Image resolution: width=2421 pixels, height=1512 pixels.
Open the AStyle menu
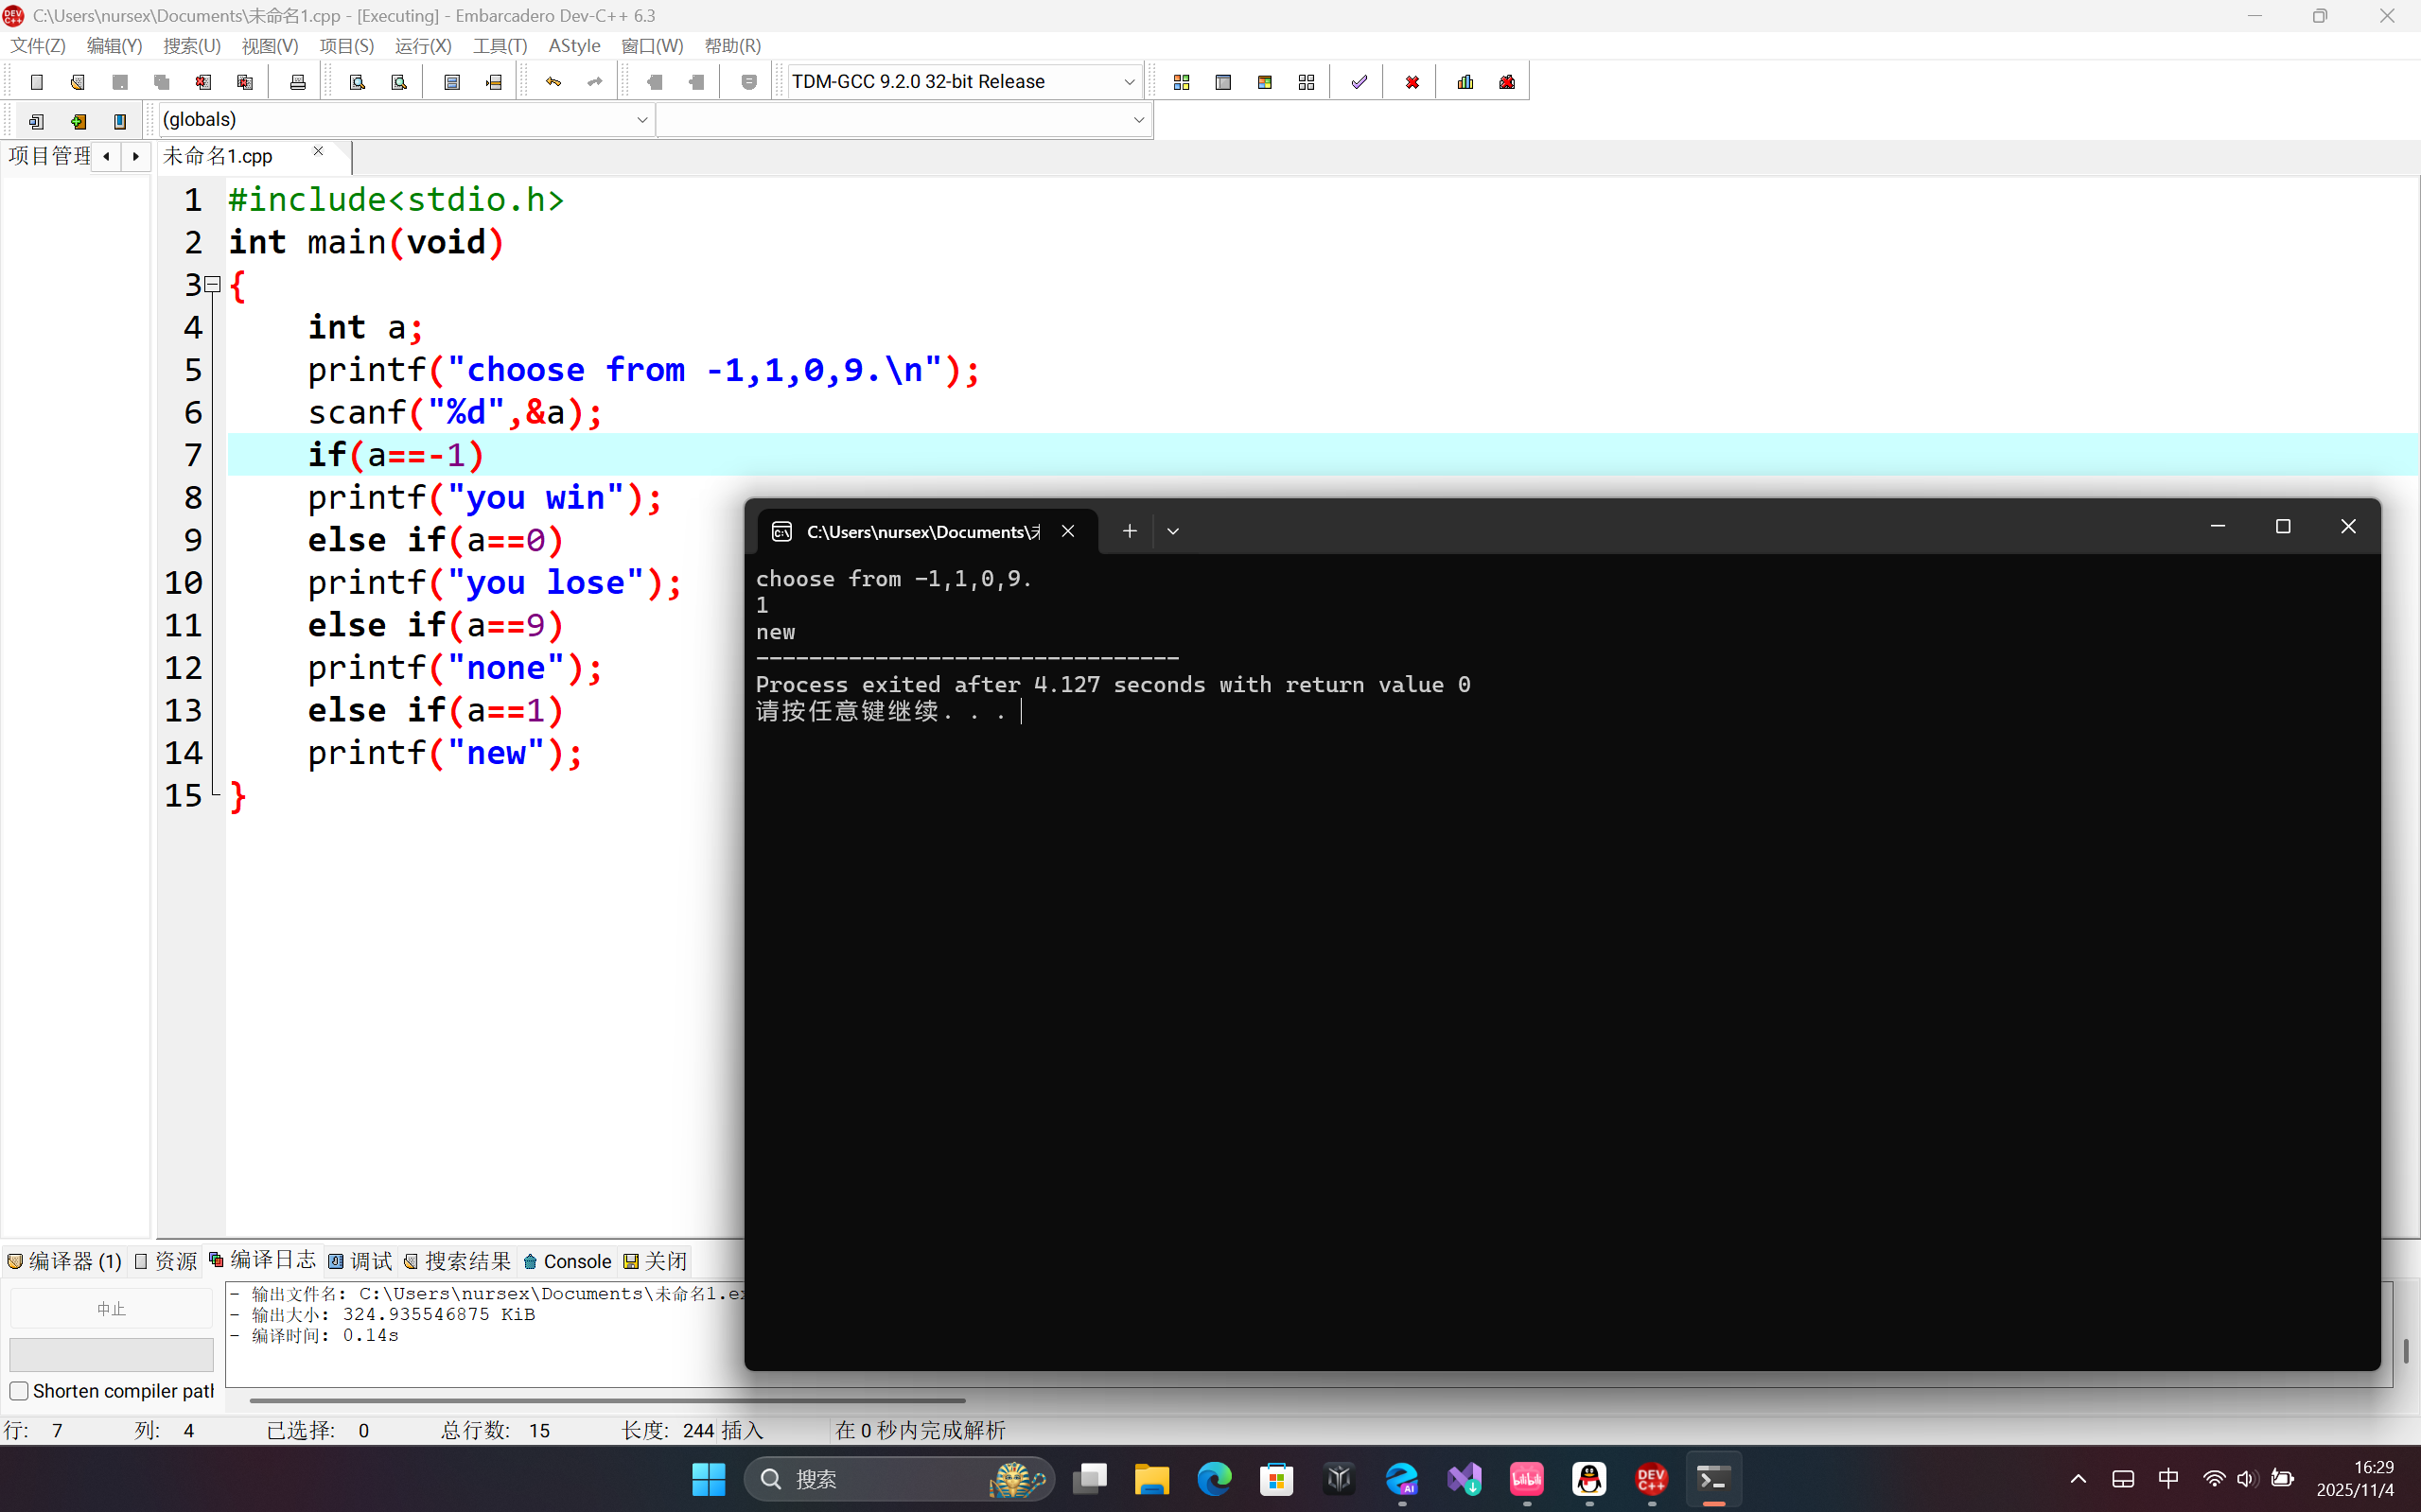574,46
